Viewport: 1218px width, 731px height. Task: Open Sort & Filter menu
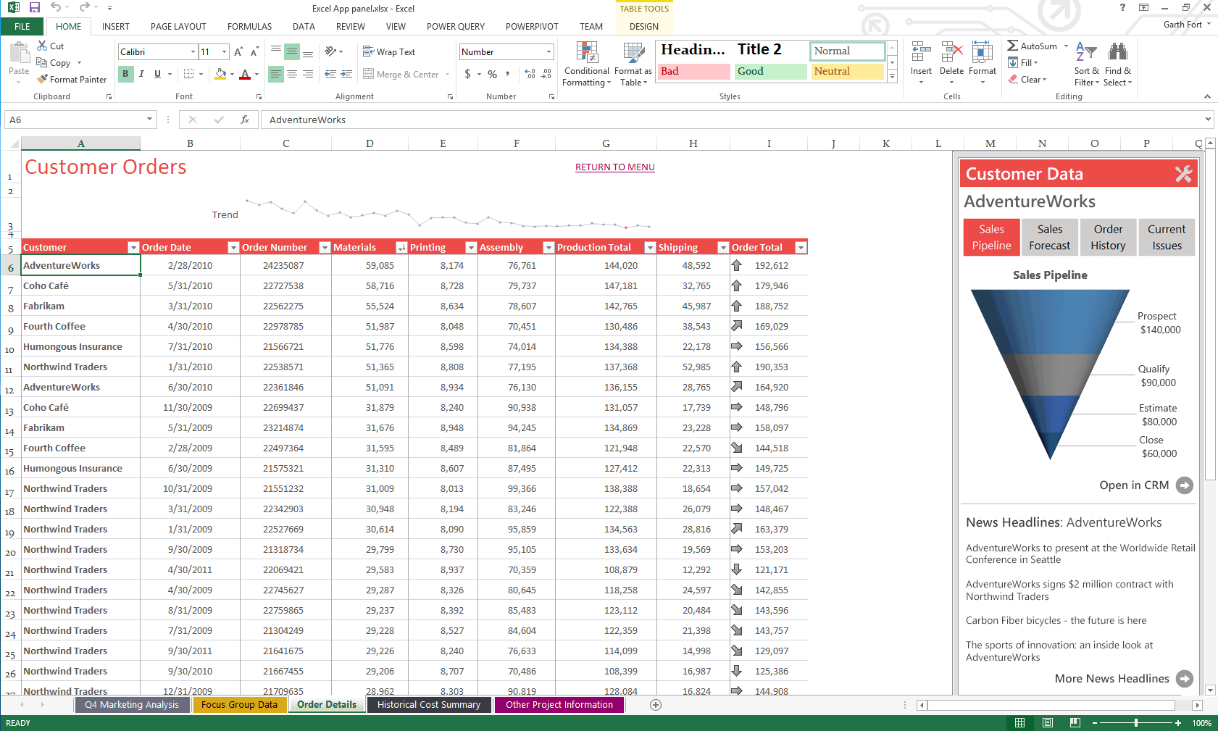click(x=1086, y=64)
